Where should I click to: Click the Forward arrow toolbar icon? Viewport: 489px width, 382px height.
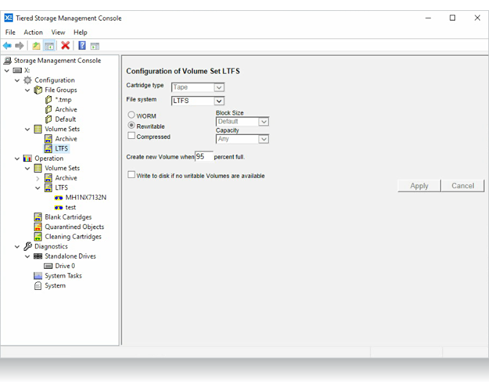[x=19, y=46]
